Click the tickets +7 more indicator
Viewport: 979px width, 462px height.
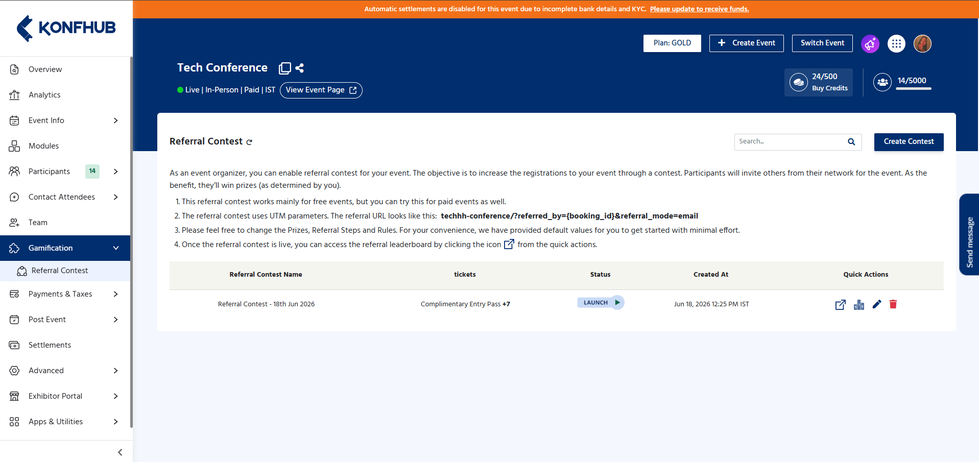[506, 304]
